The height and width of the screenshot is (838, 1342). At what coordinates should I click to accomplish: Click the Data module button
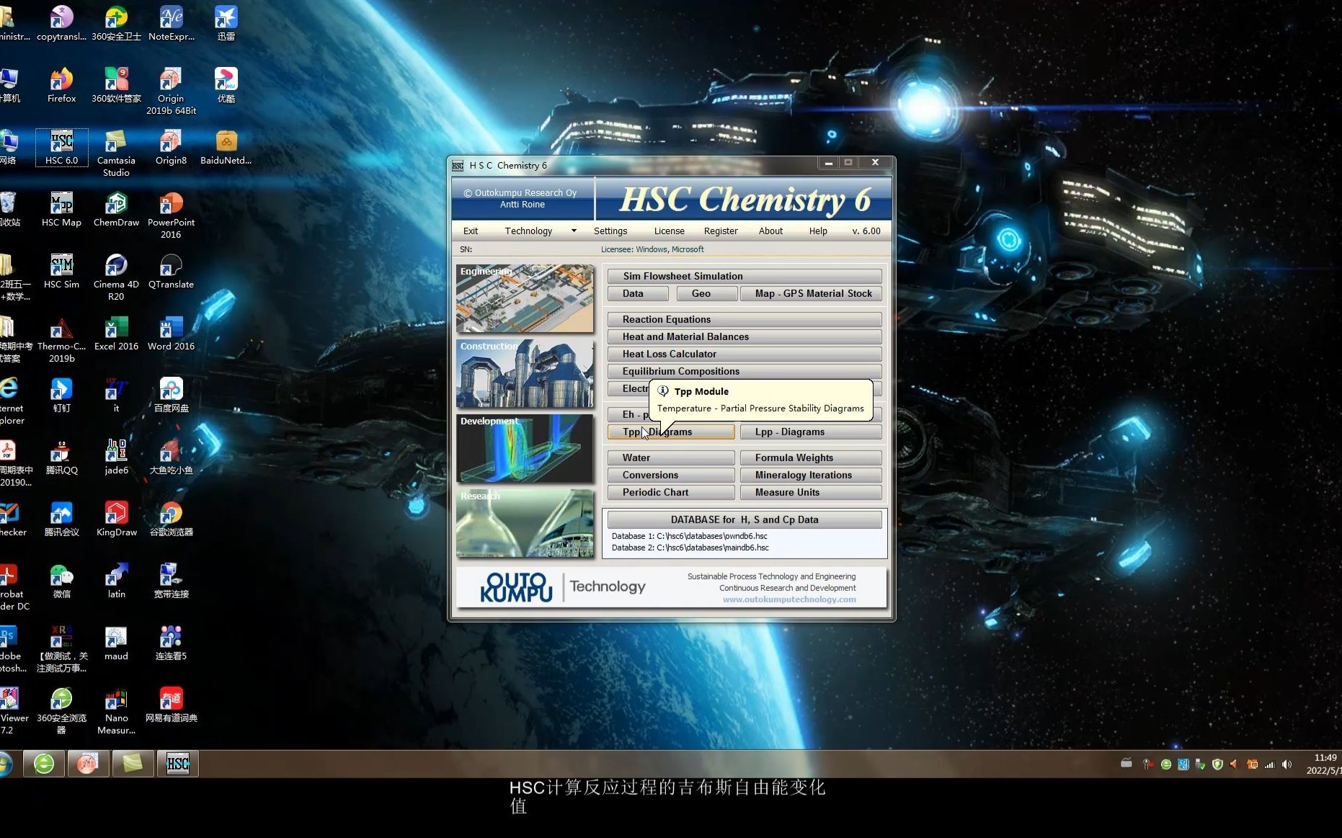pos(638,293)
